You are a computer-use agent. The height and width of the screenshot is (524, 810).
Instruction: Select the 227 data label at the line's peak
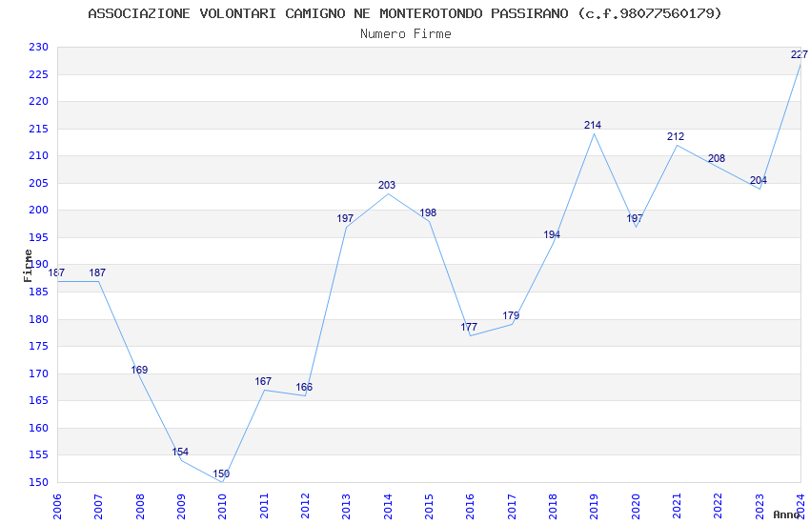point(800,54)
